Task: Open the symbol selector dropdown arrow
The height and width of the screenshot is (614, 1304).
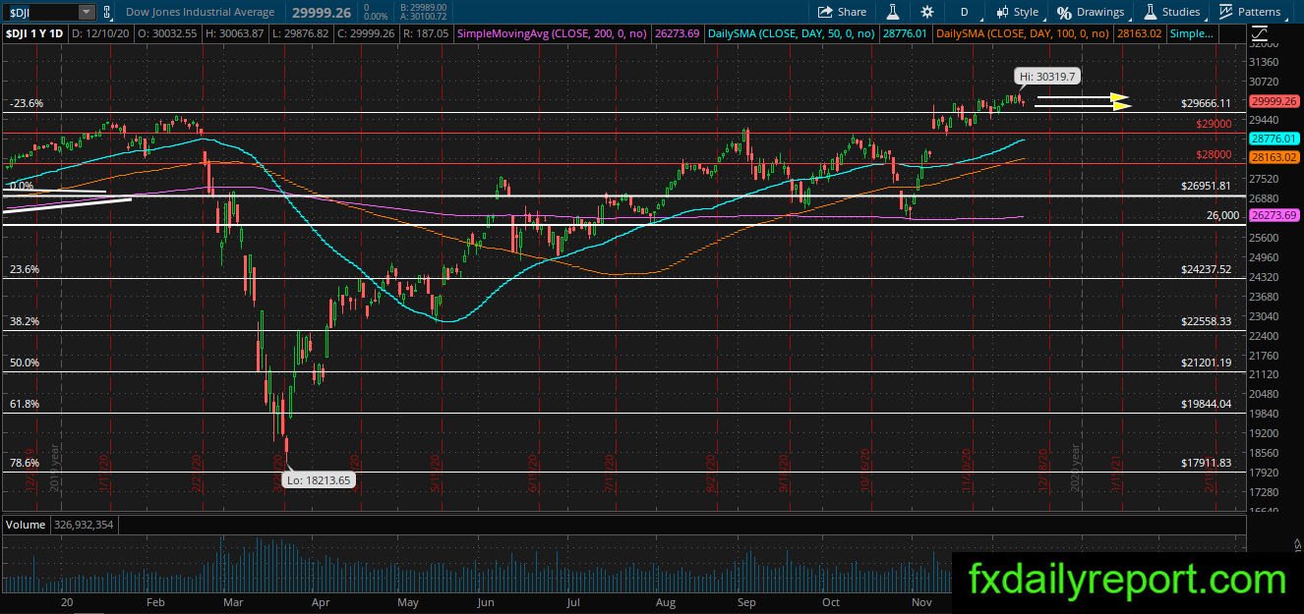Action: point(87,12)
